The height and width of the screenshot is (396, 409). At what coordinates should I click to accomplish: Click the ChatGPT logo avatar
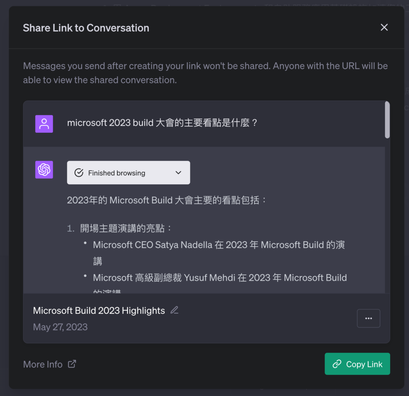(x=44, y=170)
